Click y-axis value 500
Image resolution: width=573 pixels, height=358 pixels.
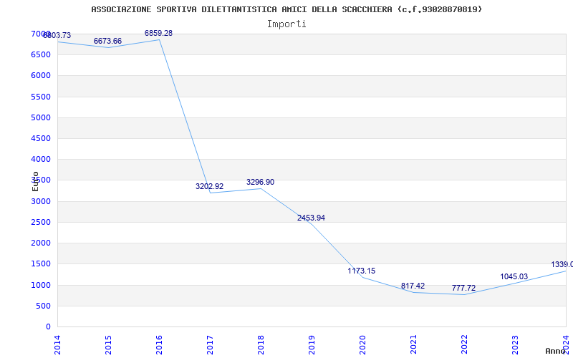point(43,306)
